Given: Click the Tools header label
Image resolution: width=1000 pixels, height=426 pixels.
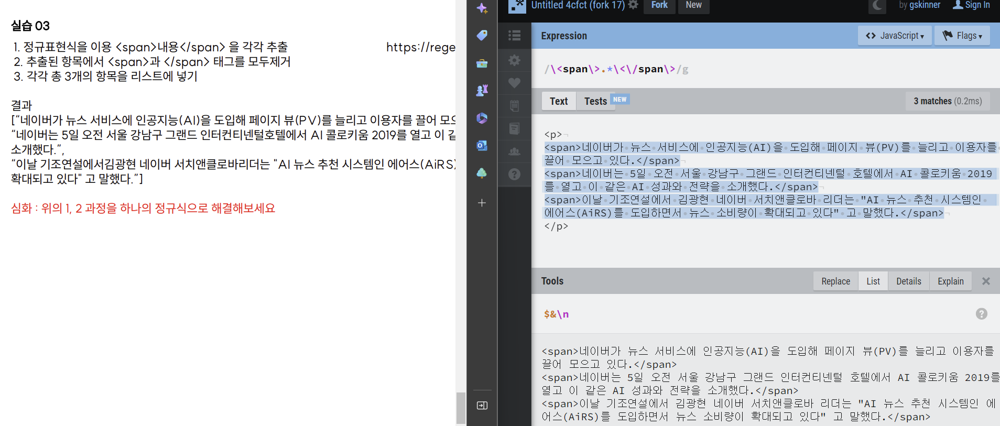Looking at the screenshot, I should (552, 281).
